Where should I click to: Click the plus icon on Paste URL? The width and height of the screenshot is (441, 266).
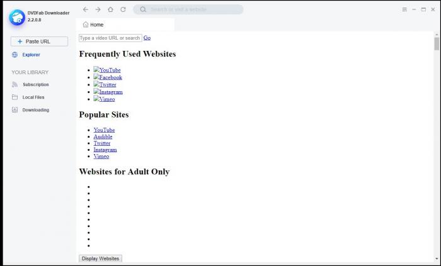click(20, 42)
